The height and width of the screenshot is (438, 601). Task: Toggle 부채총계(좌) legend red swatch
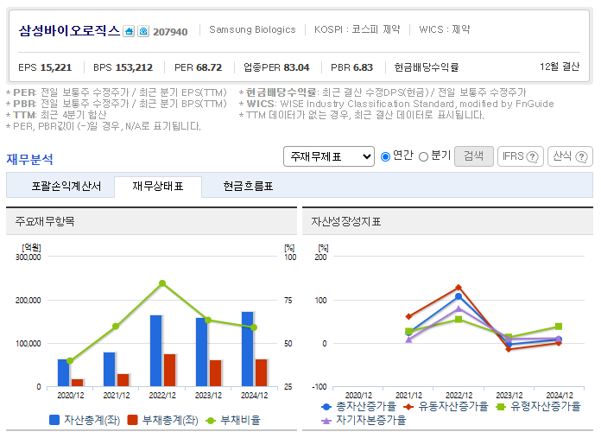(133, 420)
